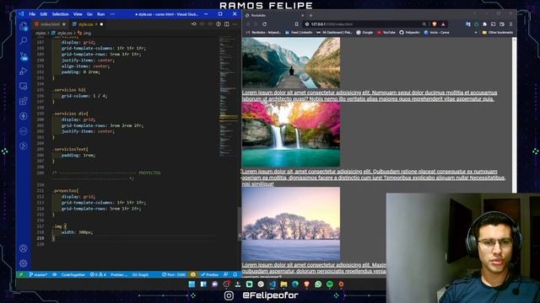Open the Accounts icon in activity bar
Viewport: 540px width, 303px height.
point(24,248)
